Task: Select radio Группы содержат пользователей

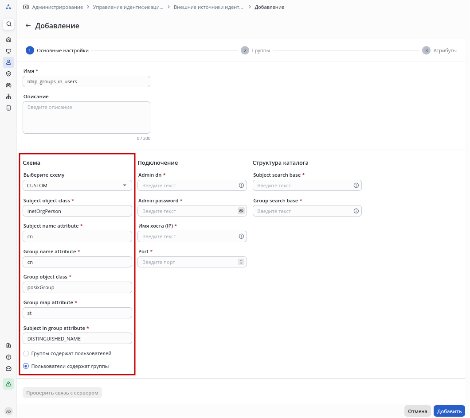Action: (x=26, y=354)
